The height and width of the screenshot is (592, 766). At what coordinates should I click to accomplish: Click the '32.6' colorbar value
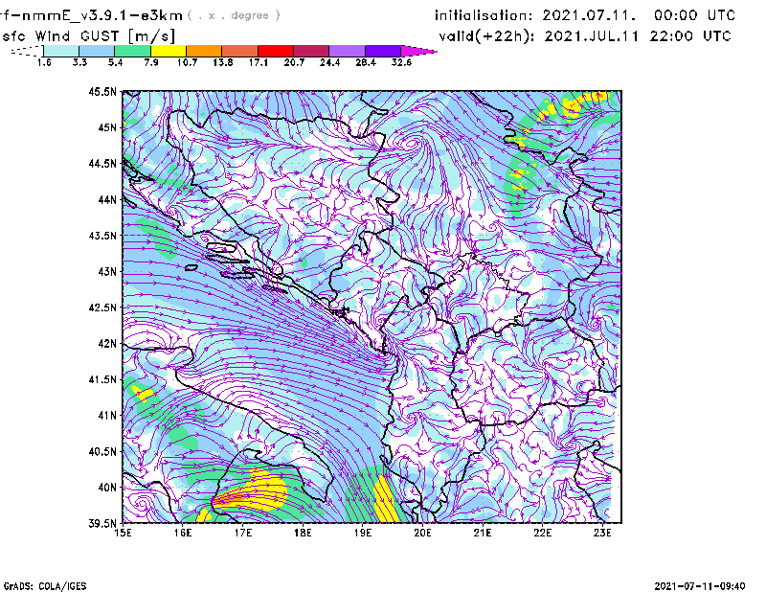(401, 62)
